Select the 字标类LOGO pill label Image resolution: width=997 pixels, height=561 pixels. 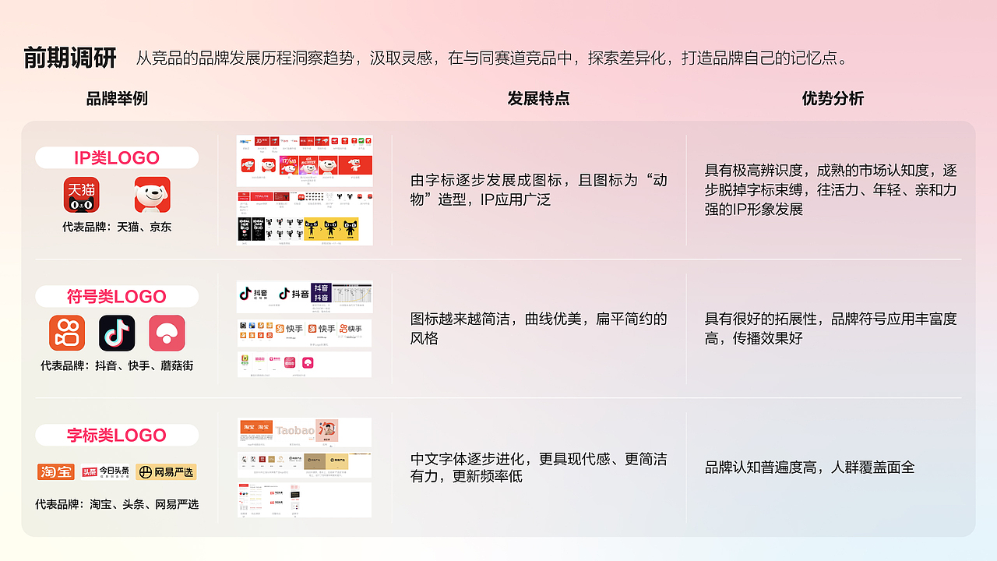pos(117,435)
